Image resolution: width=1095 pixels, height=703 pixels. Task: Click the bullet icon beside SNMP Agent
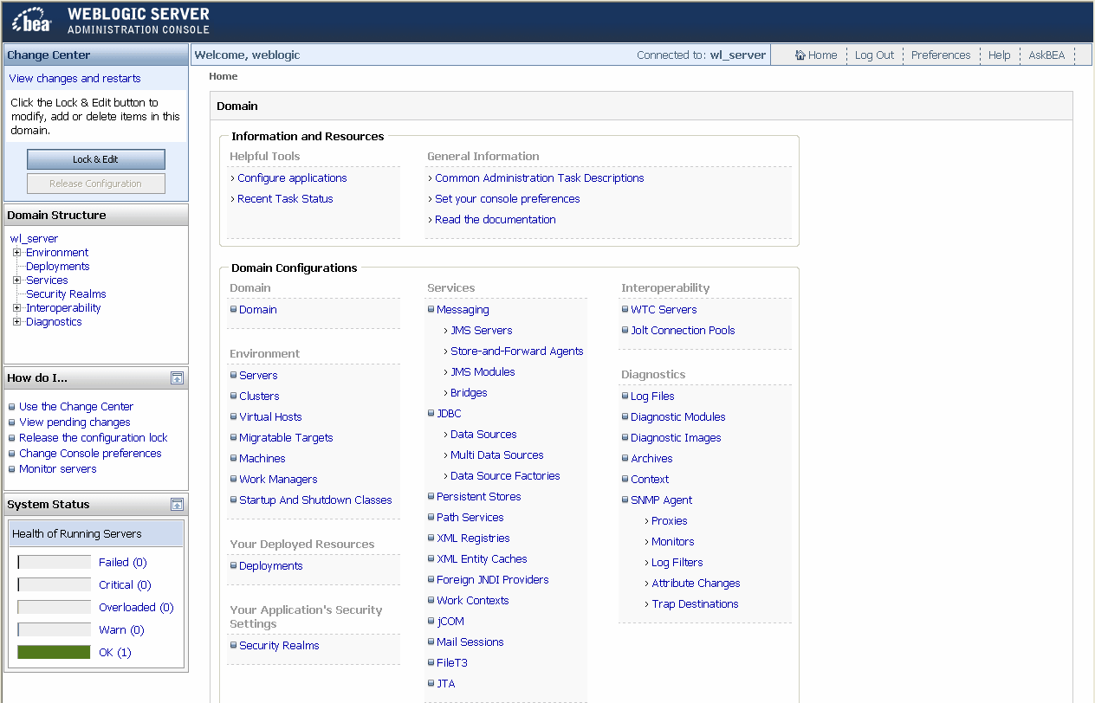625,500
